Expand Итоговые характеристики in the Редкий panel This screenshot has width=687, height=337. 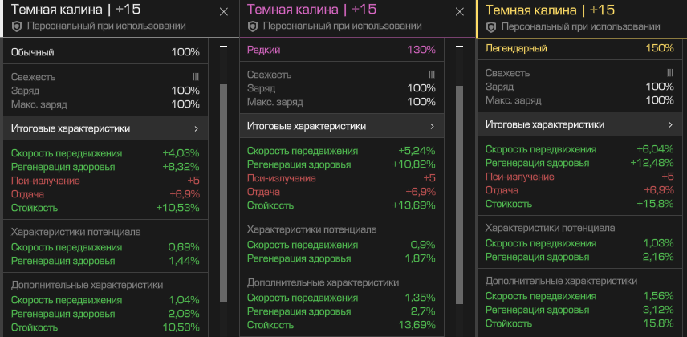click(x=342, y=126)
